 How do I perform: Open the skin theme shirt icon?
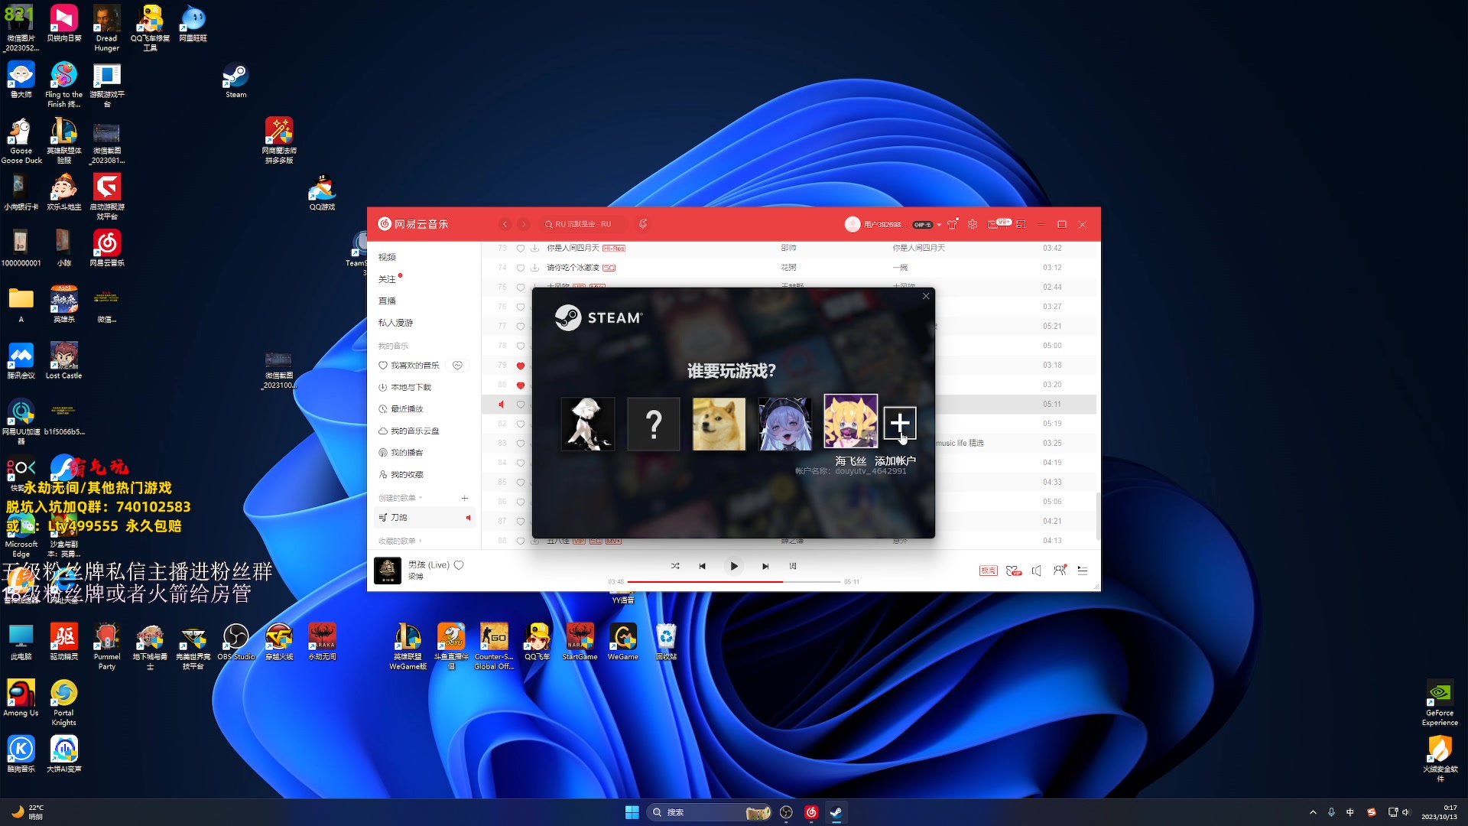(952, 224)
